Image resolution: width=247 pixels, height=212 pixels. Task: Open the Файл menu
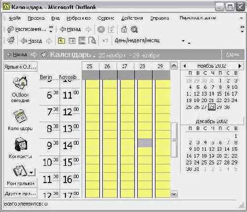point(14,18)
